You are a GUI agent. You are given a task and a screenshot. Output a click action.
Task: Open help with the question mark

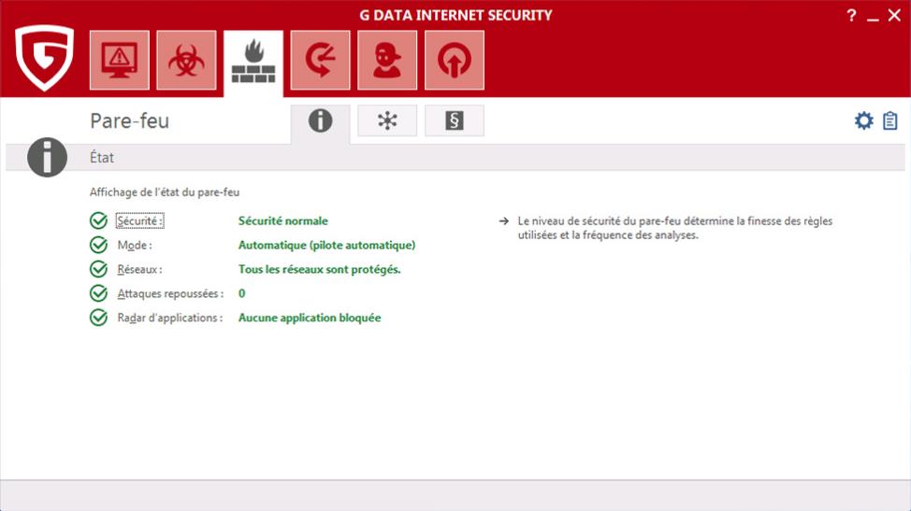point(851,15)
